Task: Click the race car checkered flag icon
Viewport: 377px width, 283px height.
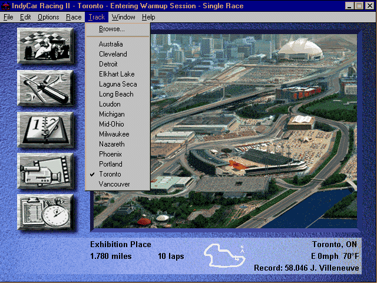Action: 45,45
